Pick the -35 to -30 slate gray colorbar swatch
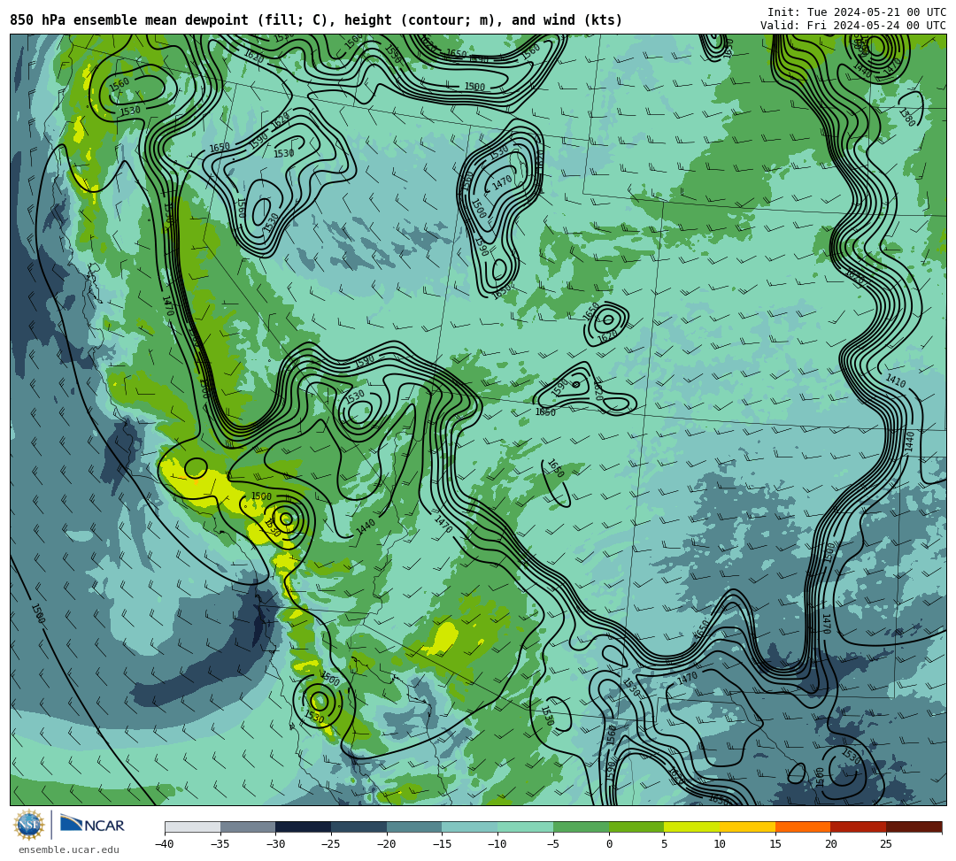The height and width of the screenshot is (861, 956). (248, 826)
